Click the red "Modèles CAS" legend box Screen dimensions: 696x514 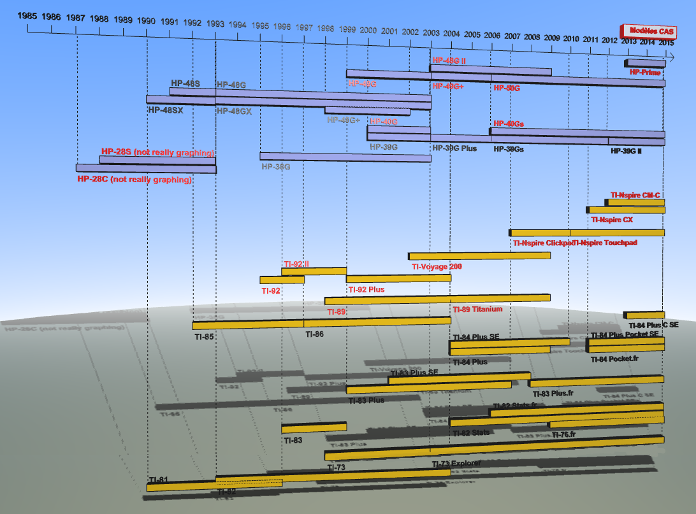click(x=649, y=31)
